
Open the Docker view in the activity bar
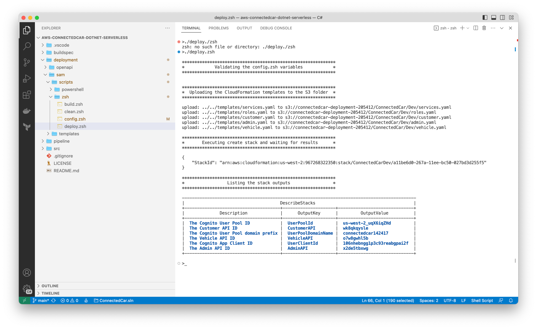[x=27, y=111]
